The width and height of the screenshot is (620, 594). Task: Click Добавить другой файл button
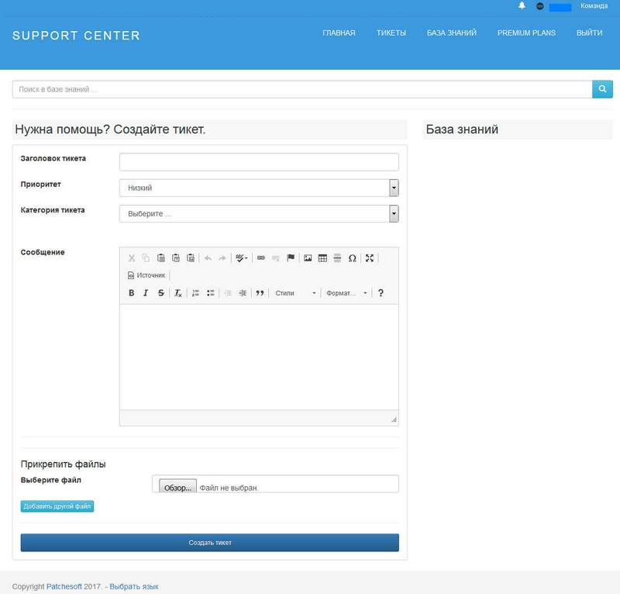coord(57,506)
